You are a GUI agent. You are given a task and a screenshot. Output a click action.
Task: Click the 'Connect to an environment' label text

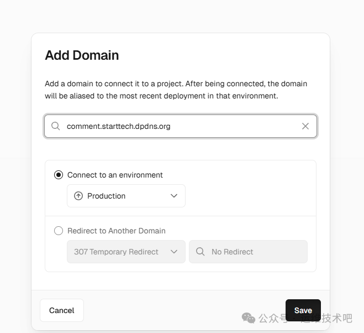point(115,175)
